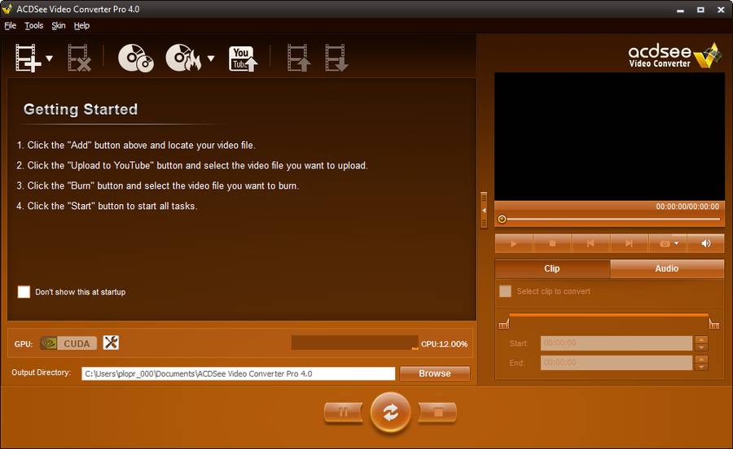Viewport: 733px width, 449px height.
Task: Click the disc copy icon
Action: pos(135,59)
